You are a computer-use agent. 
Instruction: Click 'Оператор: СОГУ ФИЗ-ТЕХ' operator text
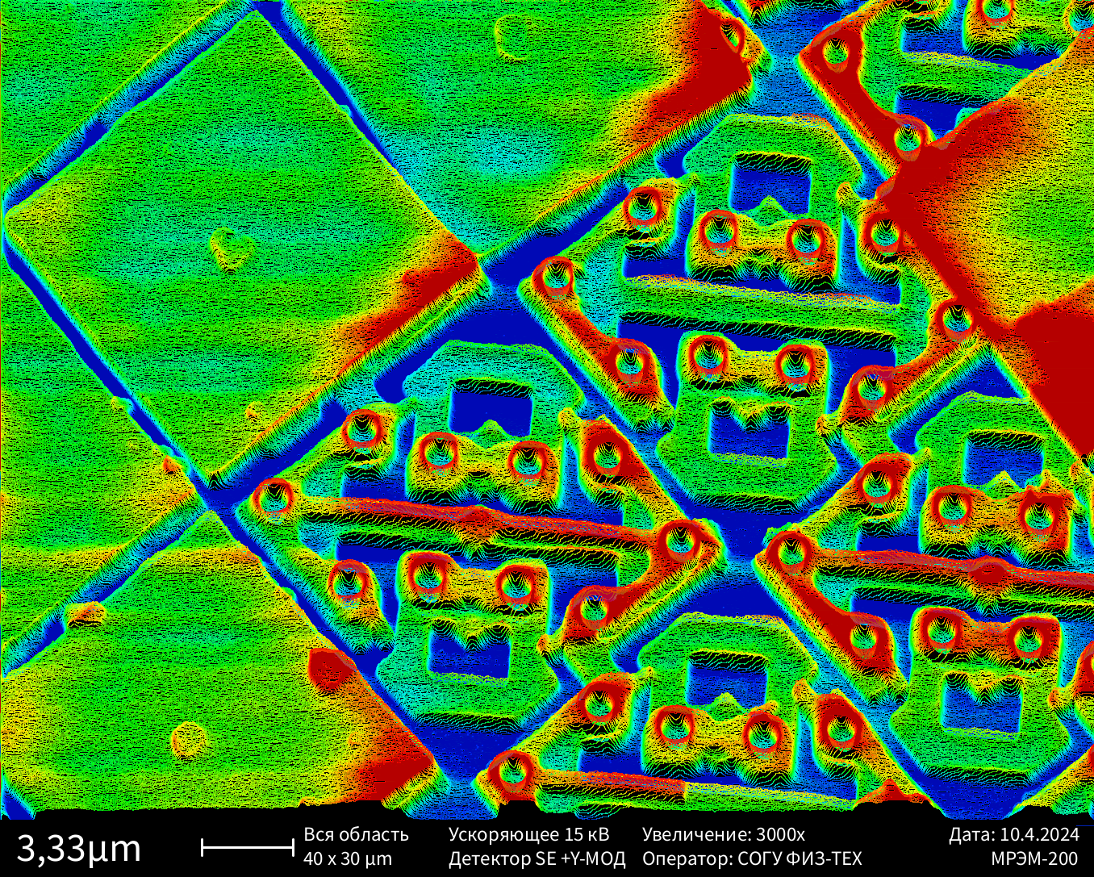click(752, 858)
